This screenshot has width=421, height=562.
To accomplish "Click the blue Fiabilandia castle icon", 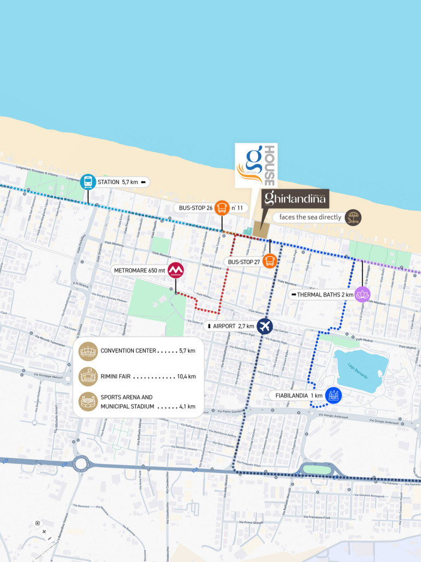I will [333, 395].
